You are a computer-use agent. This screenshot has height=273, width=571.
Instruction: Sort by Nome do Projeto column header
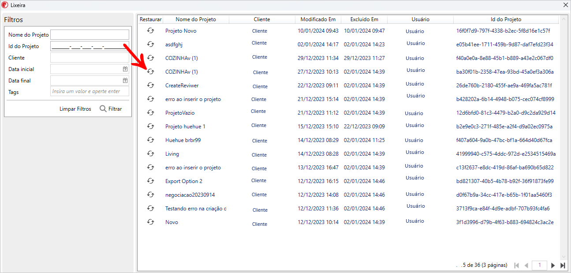tap(196, 19)
